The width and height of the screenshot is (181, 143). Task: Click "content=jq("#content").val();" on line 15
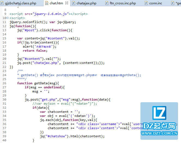tap(52, 38)
